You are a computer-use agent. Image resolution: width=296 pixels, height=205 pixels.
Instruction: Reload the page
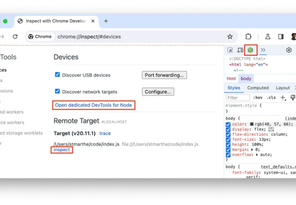pyautogui.click(x=15, y=36)
